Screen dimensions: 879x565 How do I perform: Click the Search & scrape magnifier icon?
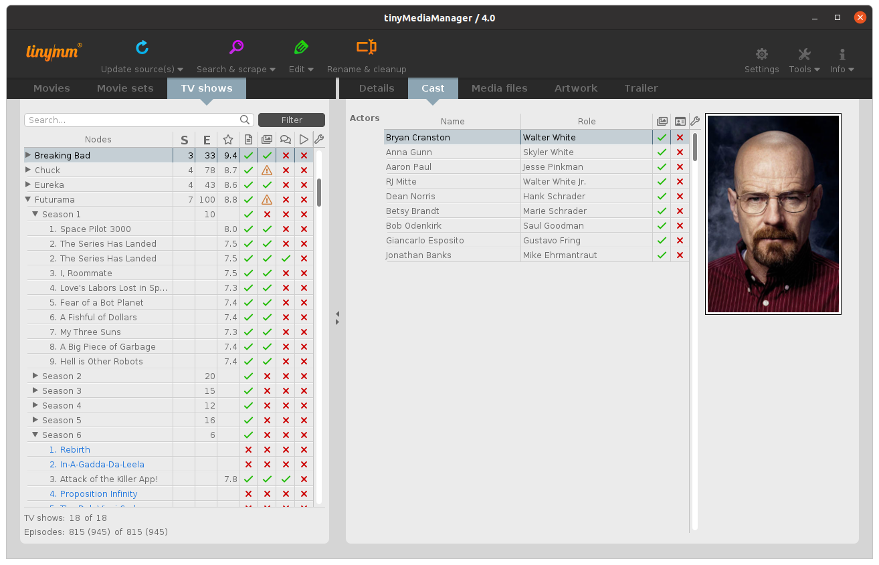(236, 47)
